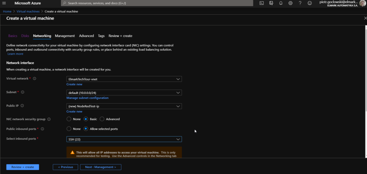Switch to the Management tab

tap(65, 36)
